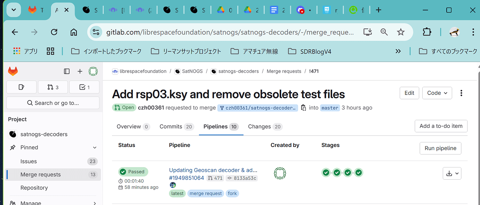Switch to the Changes tab
This screenshot has height=205, width=480.
260,126
